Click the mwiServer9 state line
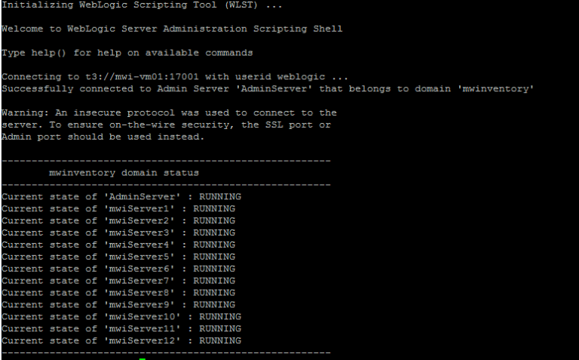This screenshot has height=360, width=579. [118, 305]
